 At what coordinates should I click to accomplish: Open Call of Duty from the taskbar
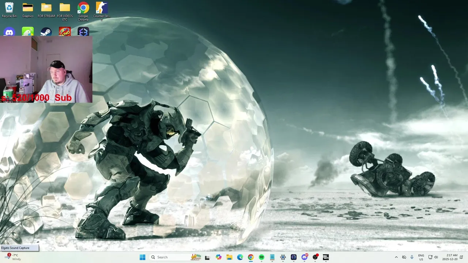click(326, 257)
